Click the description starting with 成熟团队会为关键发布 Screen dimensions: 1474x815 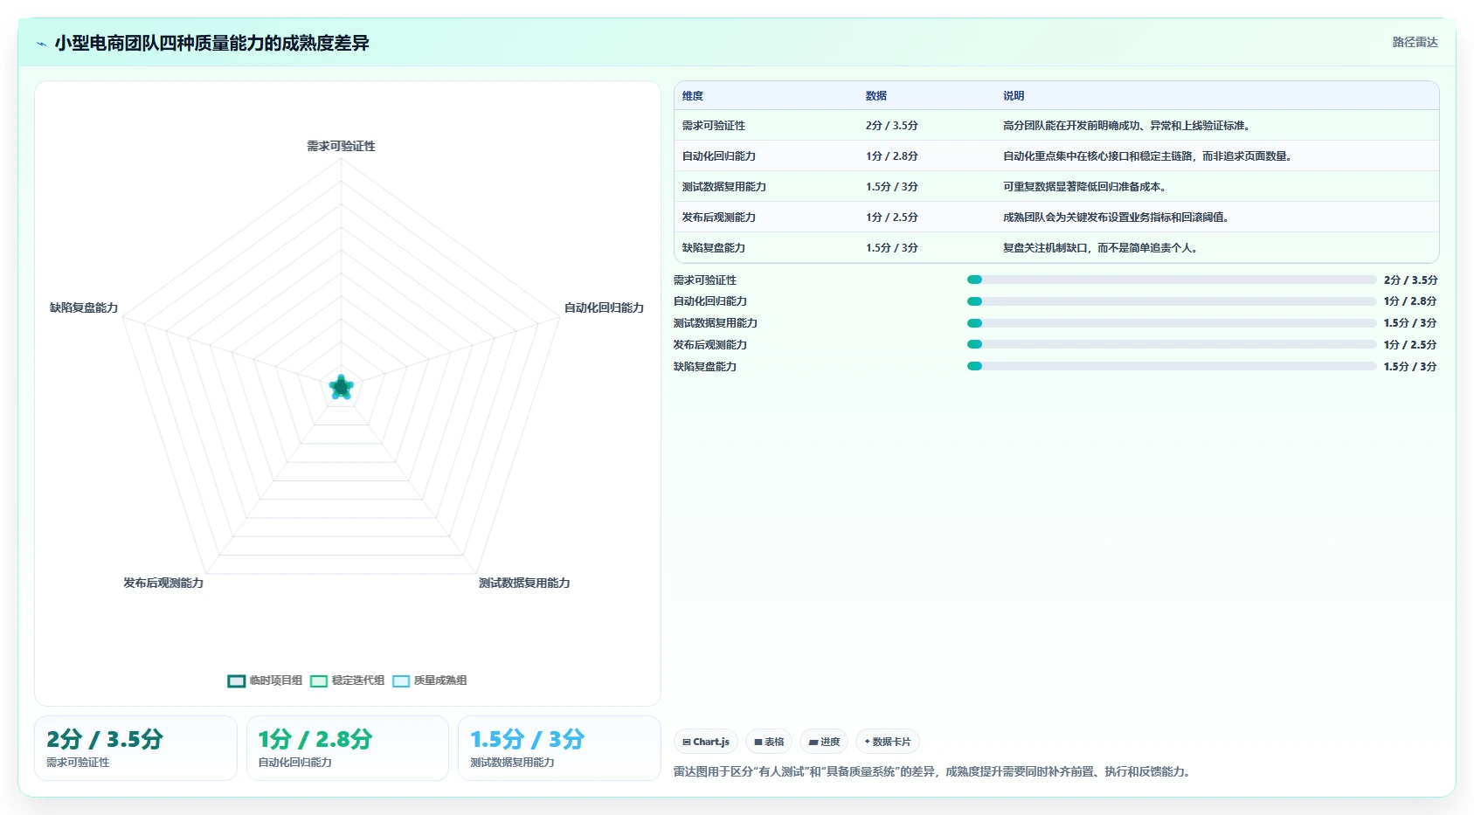(x=1118, y=218)
